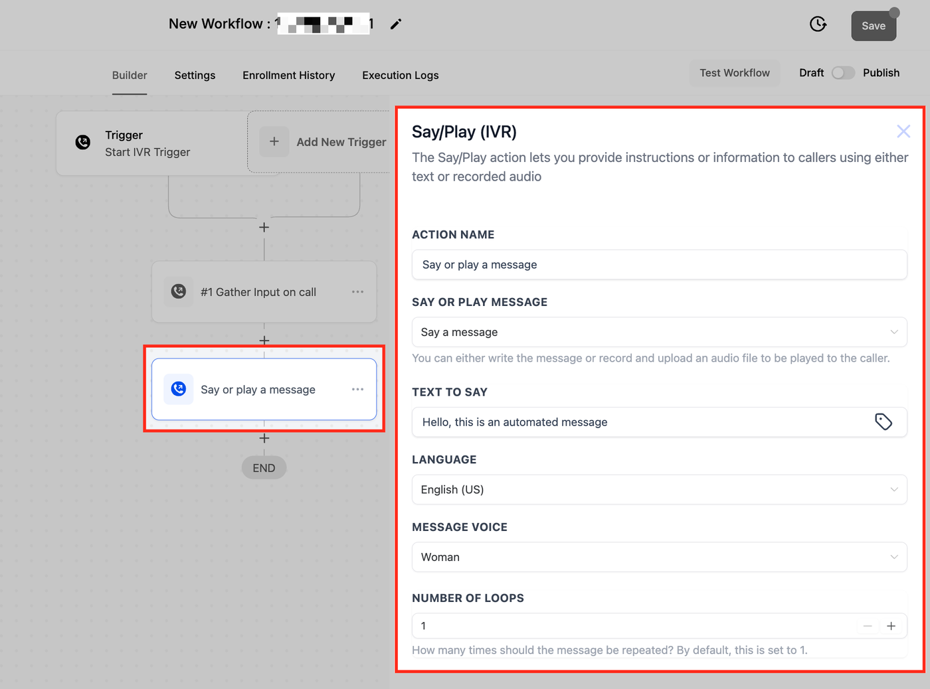Open version history clock icon

tap(818, 24)
